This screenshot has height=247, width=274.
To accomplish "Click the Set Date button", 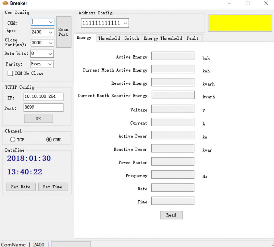I will (x=21, y=187).
